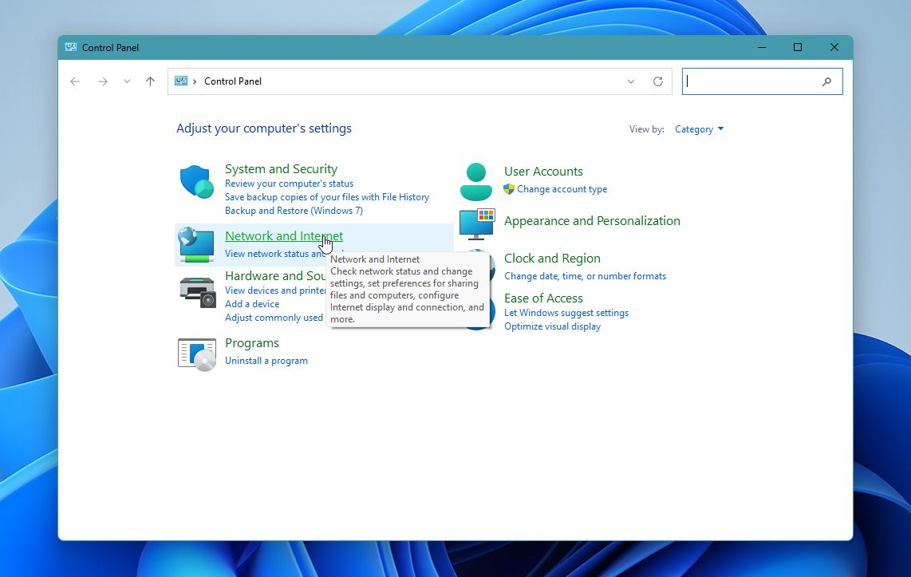The height and width of the screenshot is (577, 911).
Task: Click Change account type link
Action: point(562,189)
